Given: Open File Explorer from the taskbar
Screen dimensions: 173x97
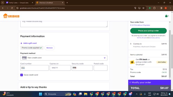Looking at the screenshot, I should 86,94.
